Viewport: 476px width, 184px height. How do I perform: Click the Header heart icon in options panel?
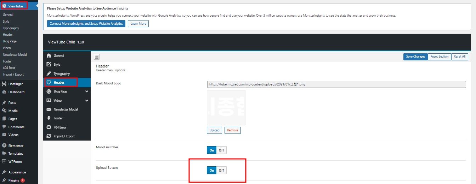pos(49,82)
